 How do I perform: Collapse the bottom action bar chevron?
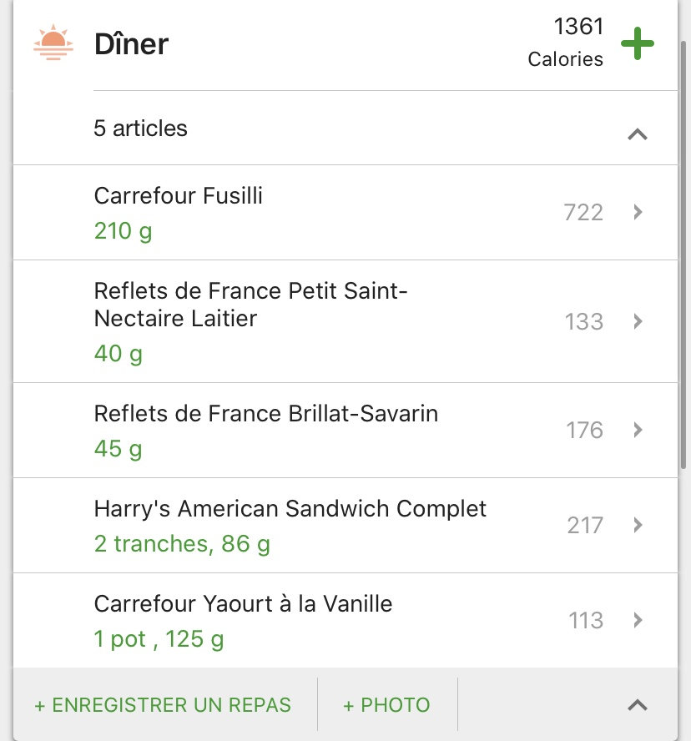tap(637, 705)
